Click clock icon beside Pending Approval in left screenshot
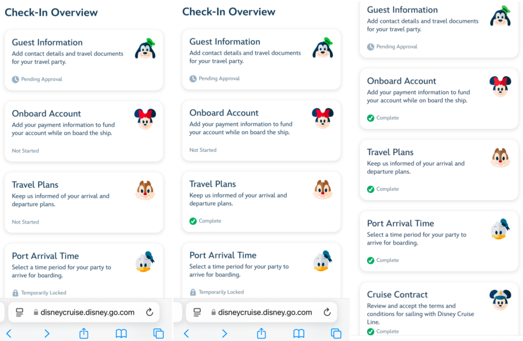 tap(15, 80)
